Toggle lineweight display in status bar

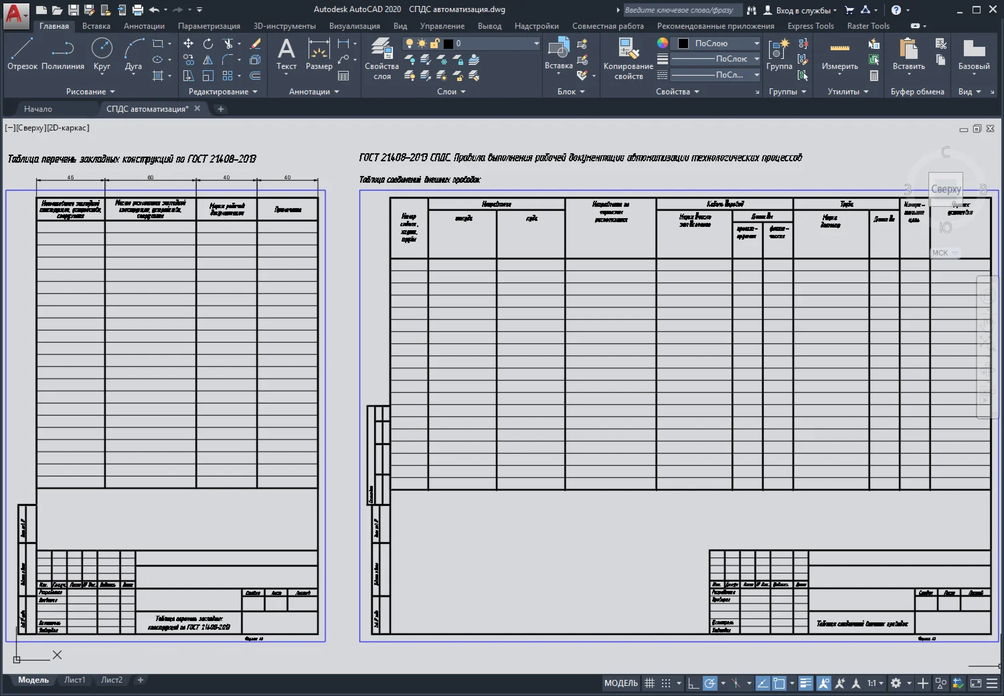tap(806, 683)
